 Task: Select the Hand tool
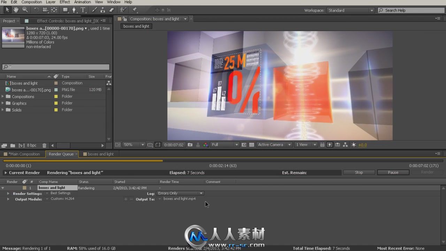coord(16,10)
